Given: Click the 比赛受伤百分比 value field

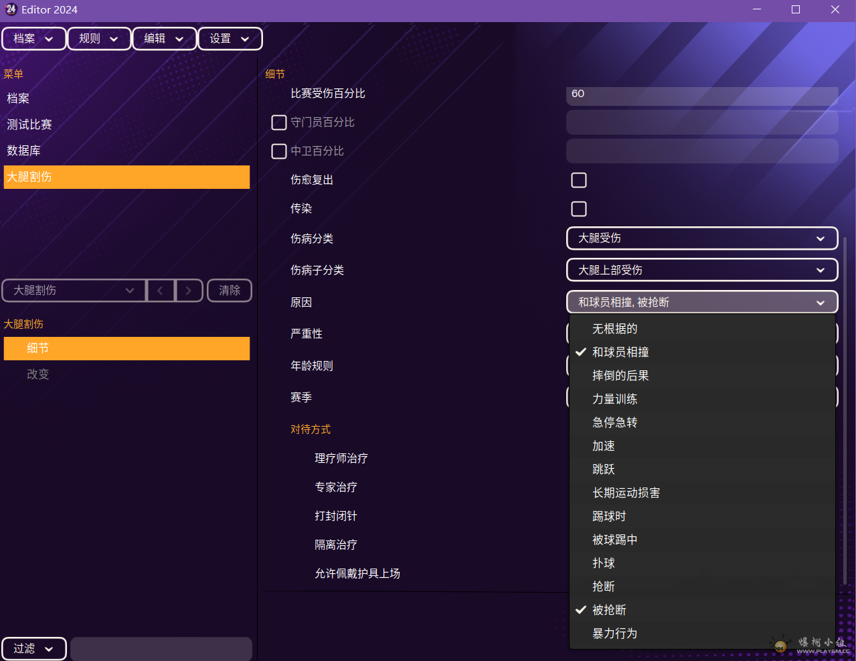Looking at the screenshot, I should tap(701, 94).
